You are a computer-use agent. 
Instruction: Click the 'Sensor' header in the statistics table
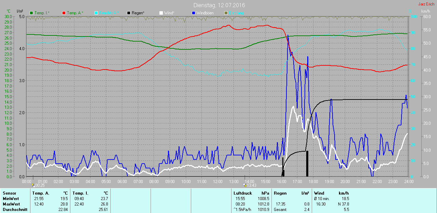point(9,193)
